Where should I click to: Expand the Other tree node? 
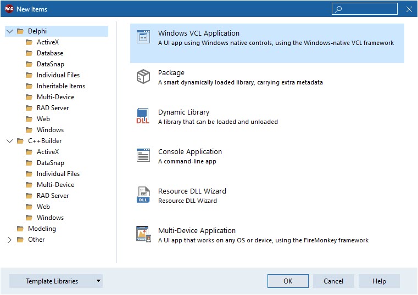(x=9, y=240)
